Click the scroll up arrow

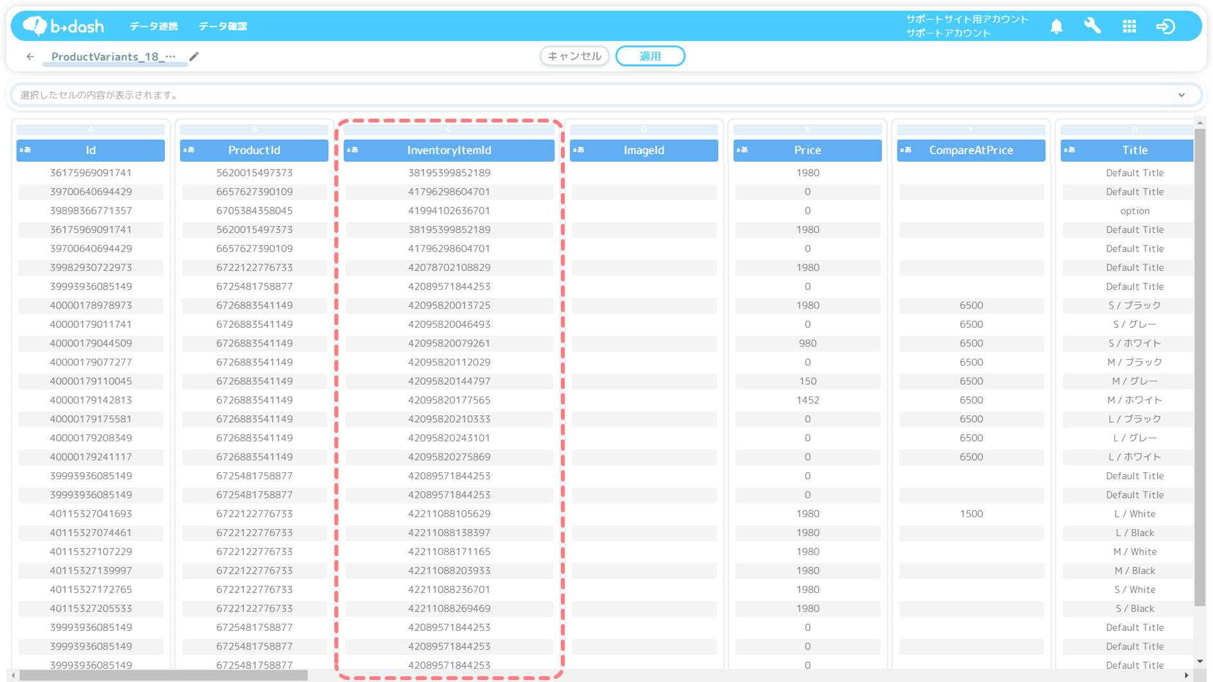tap(1200, 123)
